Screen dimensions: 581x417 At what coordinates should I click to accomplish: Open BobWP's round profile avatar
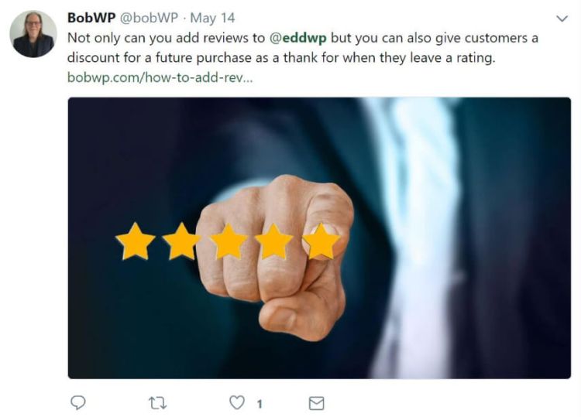[x=33, y=34]
